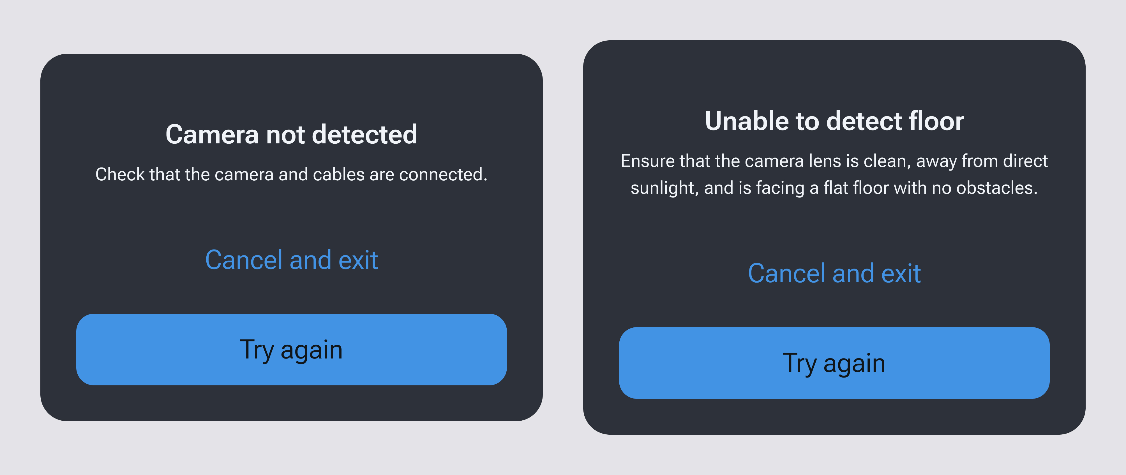Select Cancel and exit under Unable to detect floor

click(x=834, y=274)
